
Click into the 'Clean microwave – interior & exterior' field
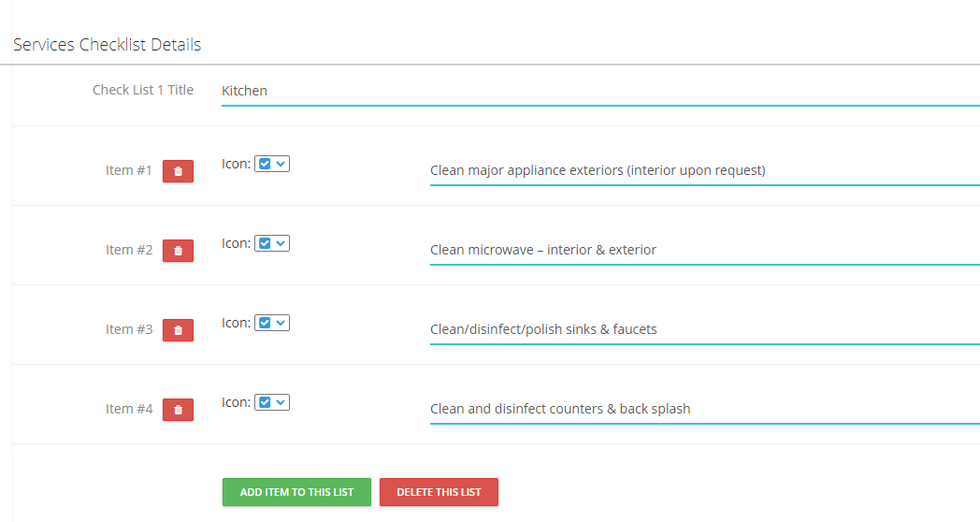coord(705,250)
